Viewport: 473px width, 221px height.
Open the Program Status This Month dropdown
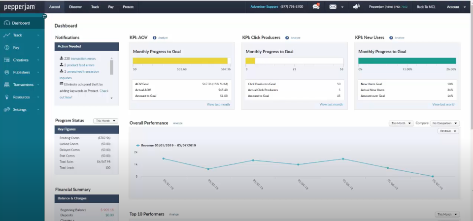[x=106, y=121]
